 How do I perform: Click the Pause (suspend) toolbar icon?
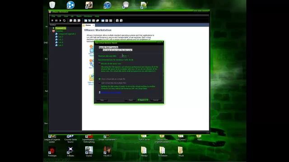(56, 21)
